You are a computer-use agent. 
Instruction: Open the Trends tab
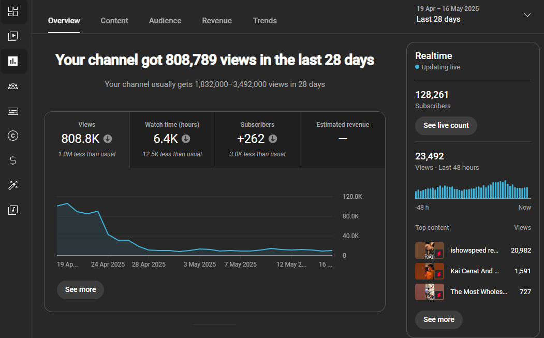(x=264, y=21)
